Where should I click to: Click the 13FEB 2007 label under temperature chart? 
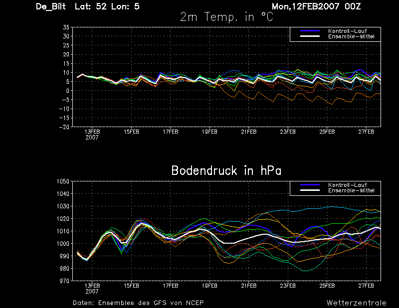point(92,135)
